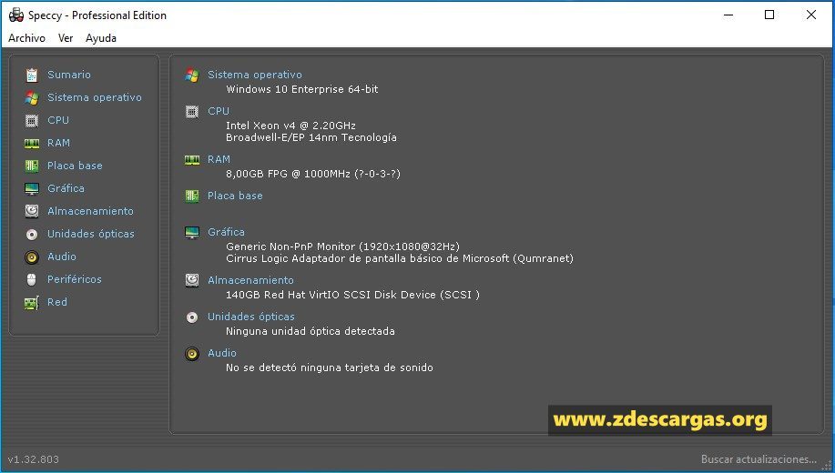Close the Speccy window

click(x=811, y=15)
